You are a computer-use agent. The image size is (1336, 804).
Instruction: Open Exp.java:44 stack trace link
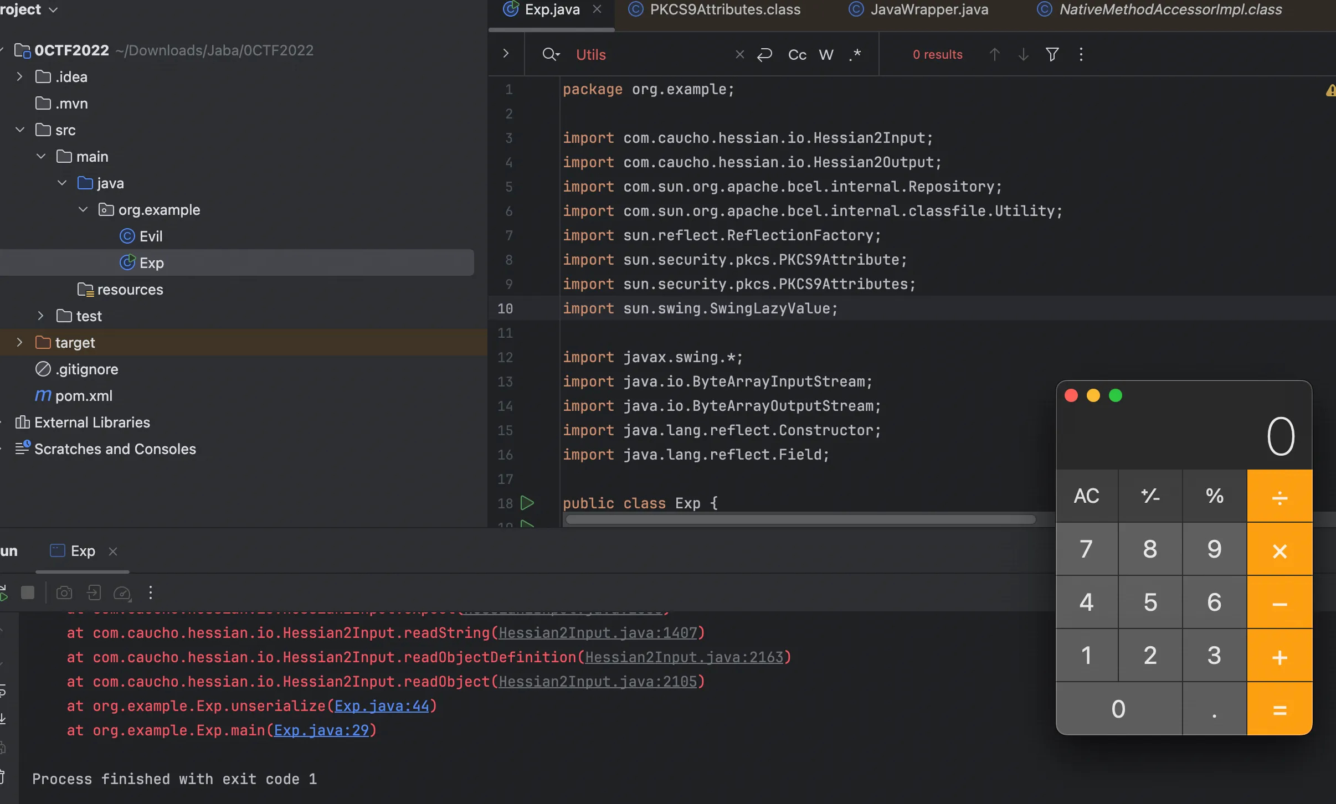382,706
